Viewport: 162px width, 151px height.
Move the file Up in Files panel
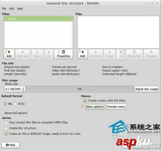pos(120,54)
